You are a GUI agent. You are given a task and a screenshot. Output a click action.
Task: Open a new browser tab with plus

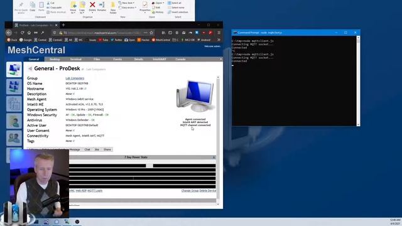click(x=63, y=25)
